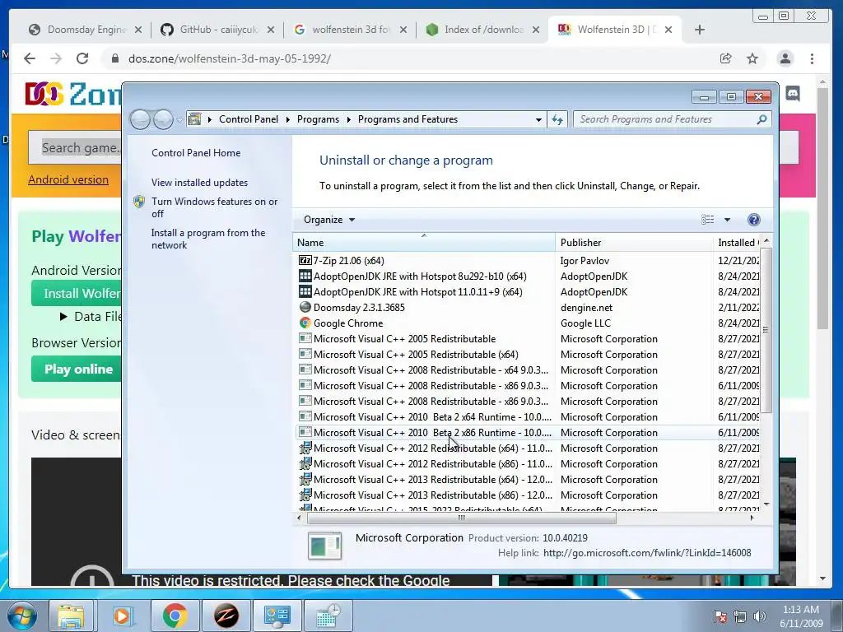Click the Action Center flag icon in tray

pyautogui.click(x=720, y=616)
